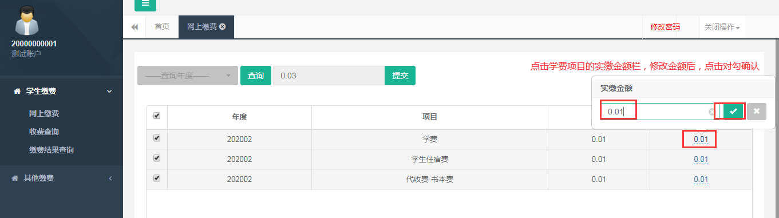
Task: Click the home icon beside 学生缴费
Action: coord(17,91)
